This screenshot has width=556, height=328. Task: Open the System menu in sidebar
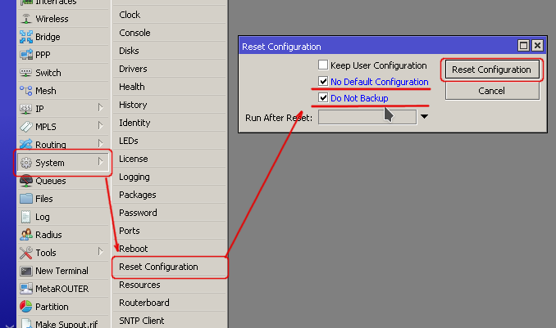click(50, 163)
